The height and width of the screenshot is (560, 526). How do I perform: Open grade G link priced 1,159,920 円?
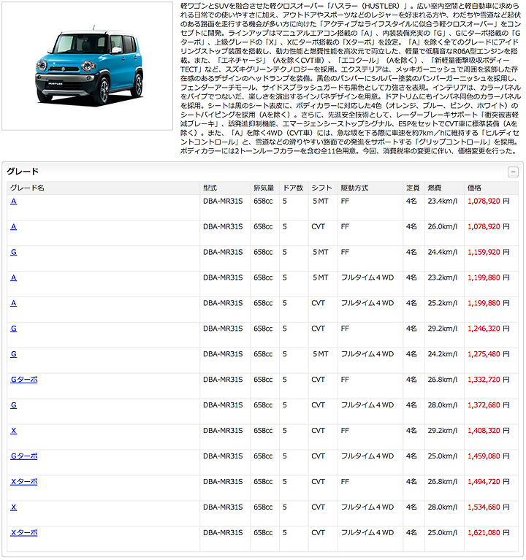(14, 252)
